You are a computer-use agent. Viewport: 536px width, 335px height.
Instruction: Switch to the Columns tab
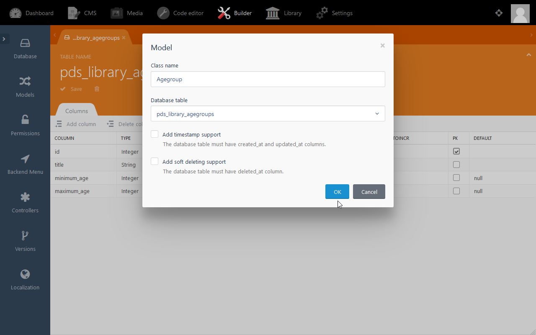pos(77,111)
